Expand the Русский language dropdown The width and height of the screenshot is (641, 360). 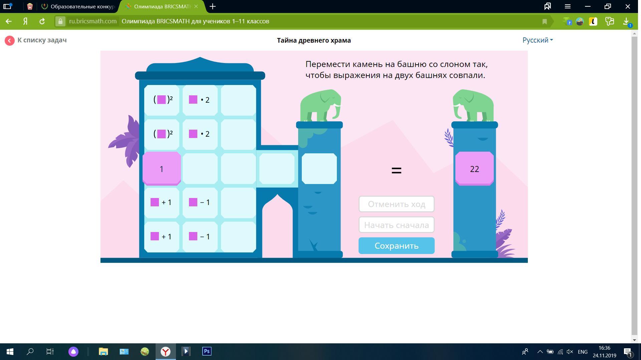(x=538, y=40)
